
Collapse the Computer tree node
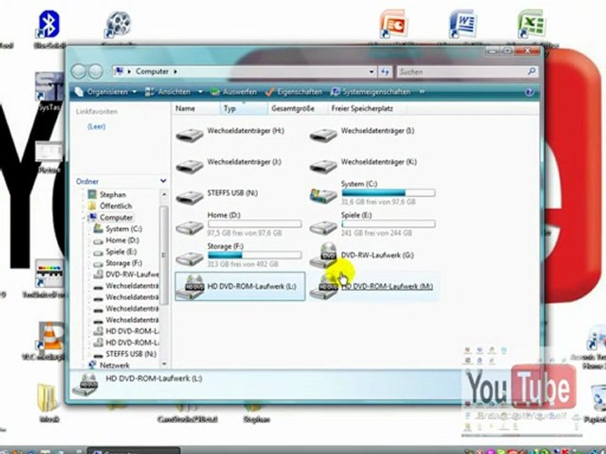84,218
